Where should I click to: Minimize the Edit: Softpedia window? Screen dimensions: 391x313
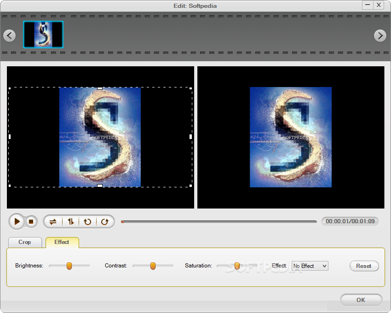point(368,5)
